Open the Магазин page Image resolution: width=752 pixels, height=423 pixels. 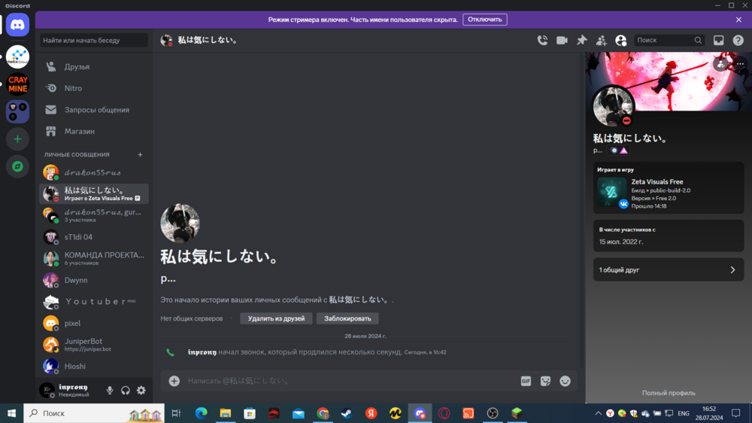(x=94, y=131)
